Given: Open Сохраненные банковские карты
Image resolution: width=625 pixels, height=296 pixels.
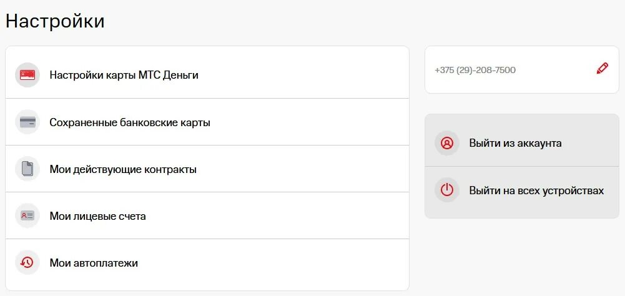Looking at the screenshot, I should pos(207,122).
